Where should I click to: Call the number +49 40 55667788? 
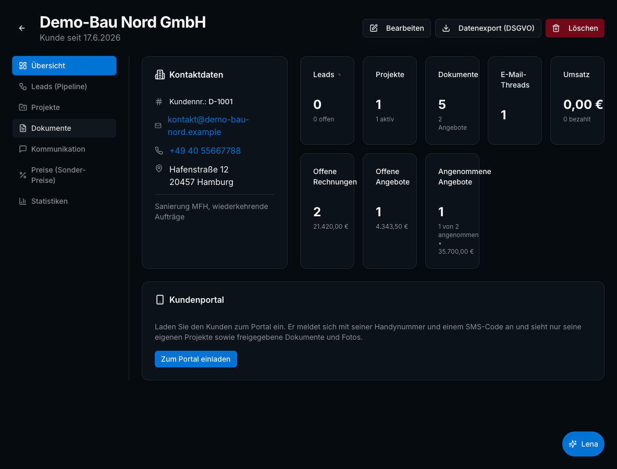[205, 151]
